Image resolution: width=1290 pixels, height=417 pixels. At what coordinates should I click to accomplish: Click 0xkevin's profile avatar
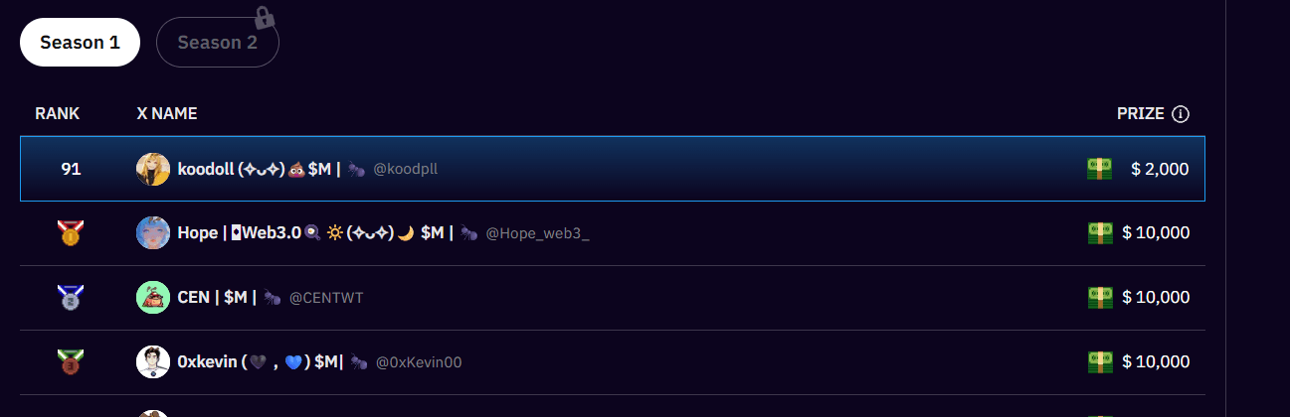click(x=153, y=362)
